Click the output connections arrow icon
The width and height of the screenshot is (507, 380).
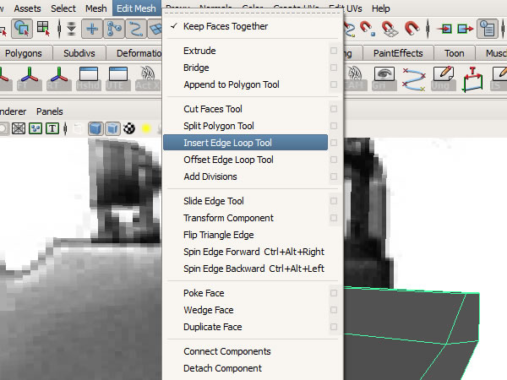[466, 29]
